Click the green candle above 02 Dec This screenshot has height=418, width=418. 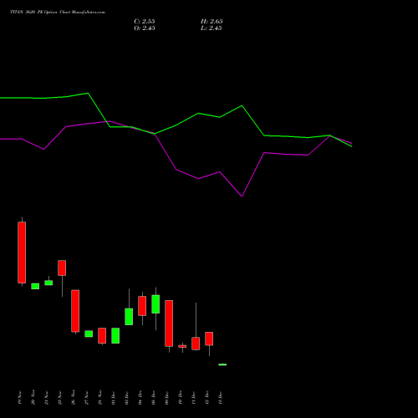(129, 317)
